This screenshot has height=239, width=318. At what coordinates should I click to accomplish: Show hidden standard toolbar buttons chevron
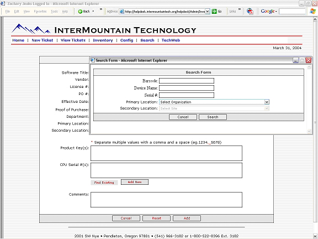(x=101, y=9)
